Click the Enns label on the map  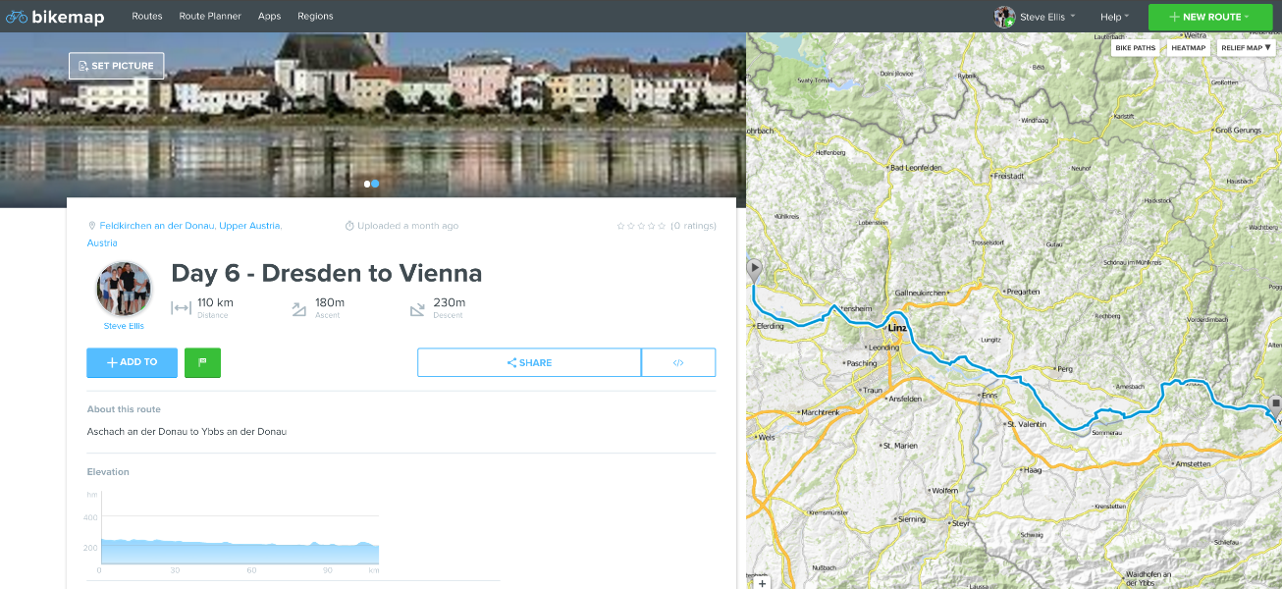989,396
